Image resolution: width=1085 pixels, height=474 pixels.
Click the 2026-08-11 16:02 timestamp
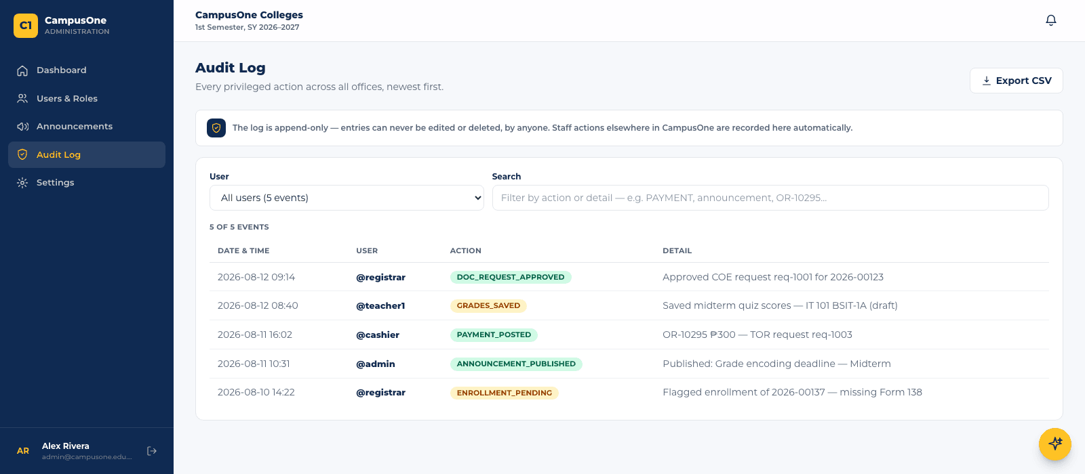tap(255, 335)
